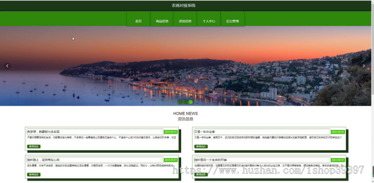Viewport: 374px width, 183px height.
Task: Click the summary text of 有梦想 article
Action: (x=102, y=137)
